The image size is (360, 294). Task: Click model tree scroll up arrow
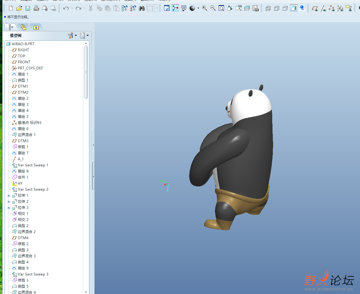coord(86,43)
